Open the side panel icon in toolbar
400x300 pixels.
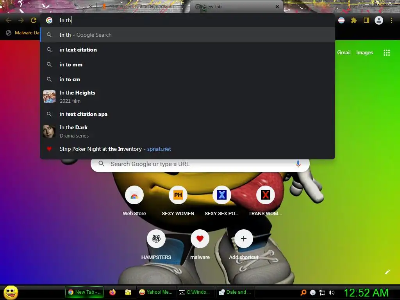366,20
